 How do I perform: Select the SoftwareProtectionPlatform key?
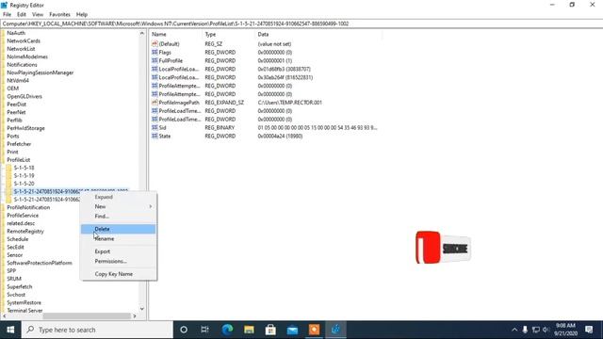point(40,263)
